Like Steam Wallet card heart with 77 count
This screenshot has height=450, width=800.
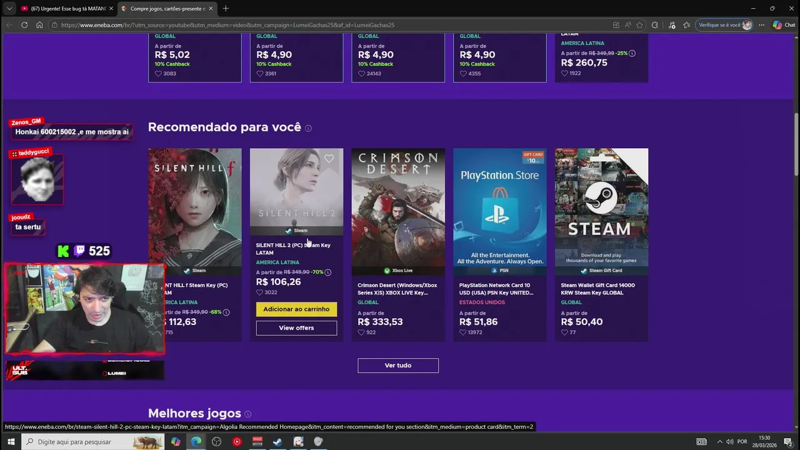point(564,332)
